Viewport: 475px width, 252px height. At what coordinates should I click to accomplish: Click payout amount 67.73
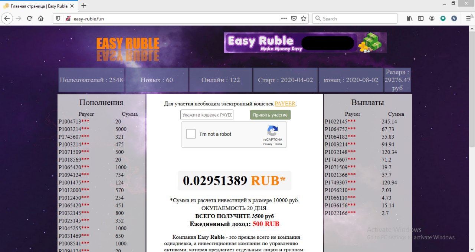388,129
